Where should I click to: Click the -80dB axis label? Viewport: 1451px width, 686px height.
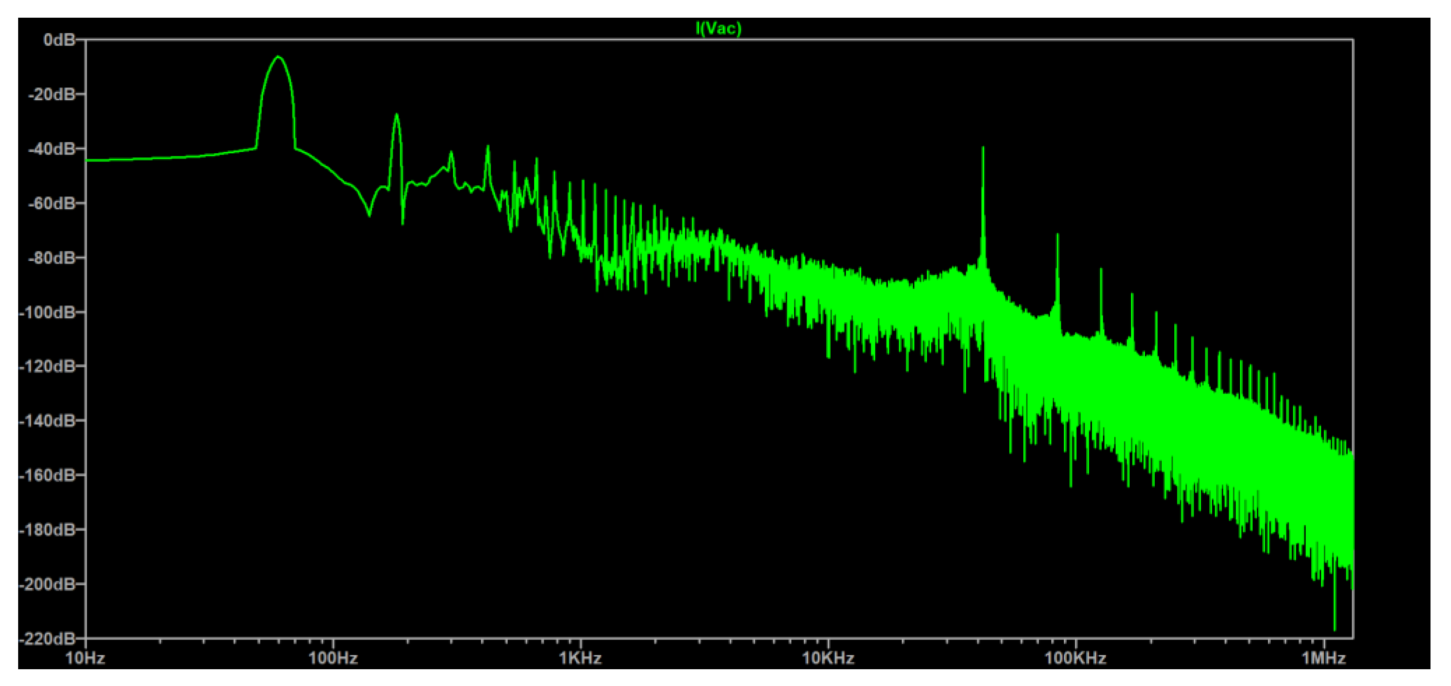52,258
